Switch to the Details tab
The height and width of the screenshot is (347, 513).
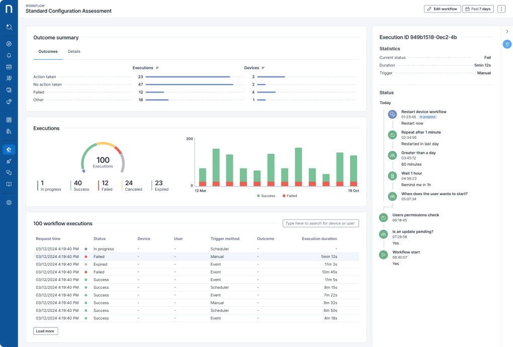tap(74, 51)
